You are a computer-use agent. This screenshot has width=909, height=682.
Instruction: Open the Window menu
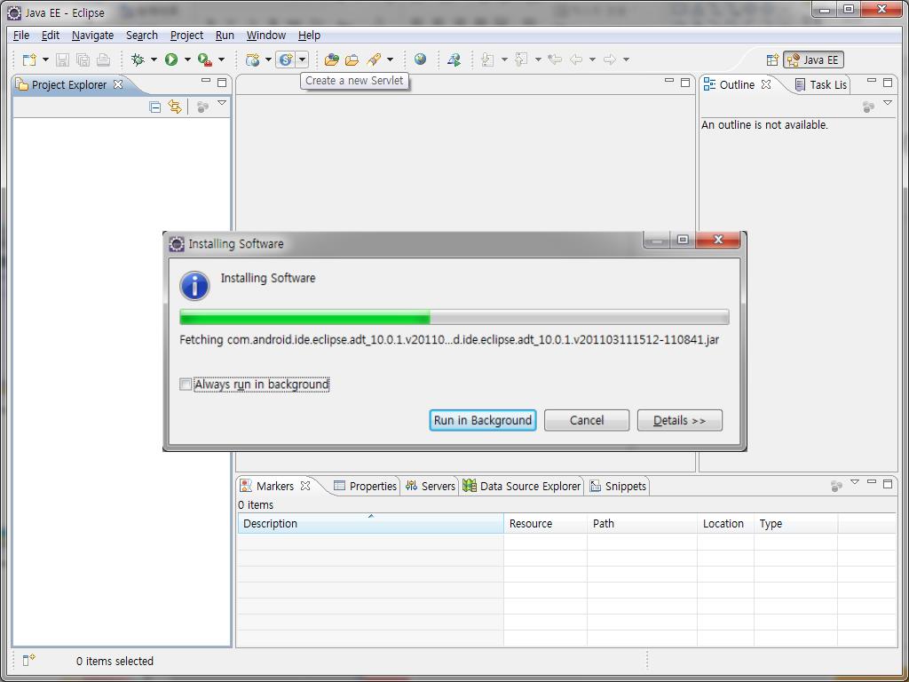[x=266, y=36]
